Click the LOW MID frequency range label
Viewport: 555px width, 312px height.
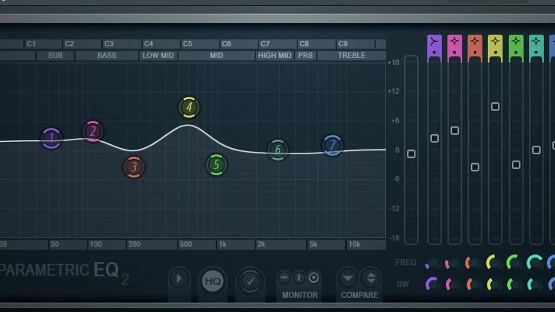[x=158, y=55]
